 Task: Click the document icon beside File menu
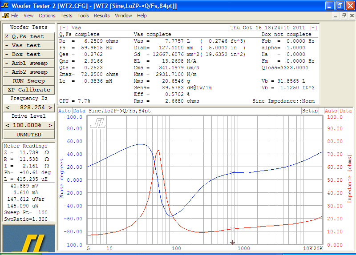click(5, 16)
